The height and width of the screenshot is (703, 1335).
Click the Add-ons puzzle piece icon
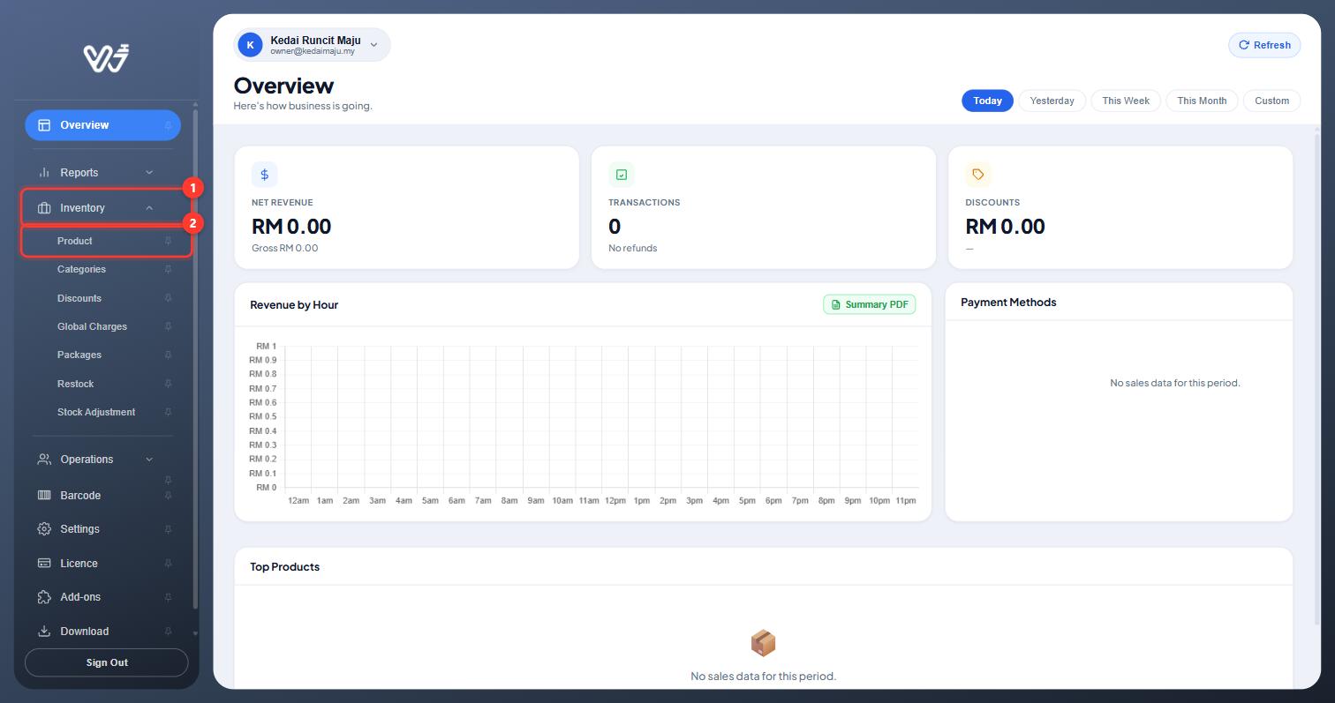click(x=44, y=597)
